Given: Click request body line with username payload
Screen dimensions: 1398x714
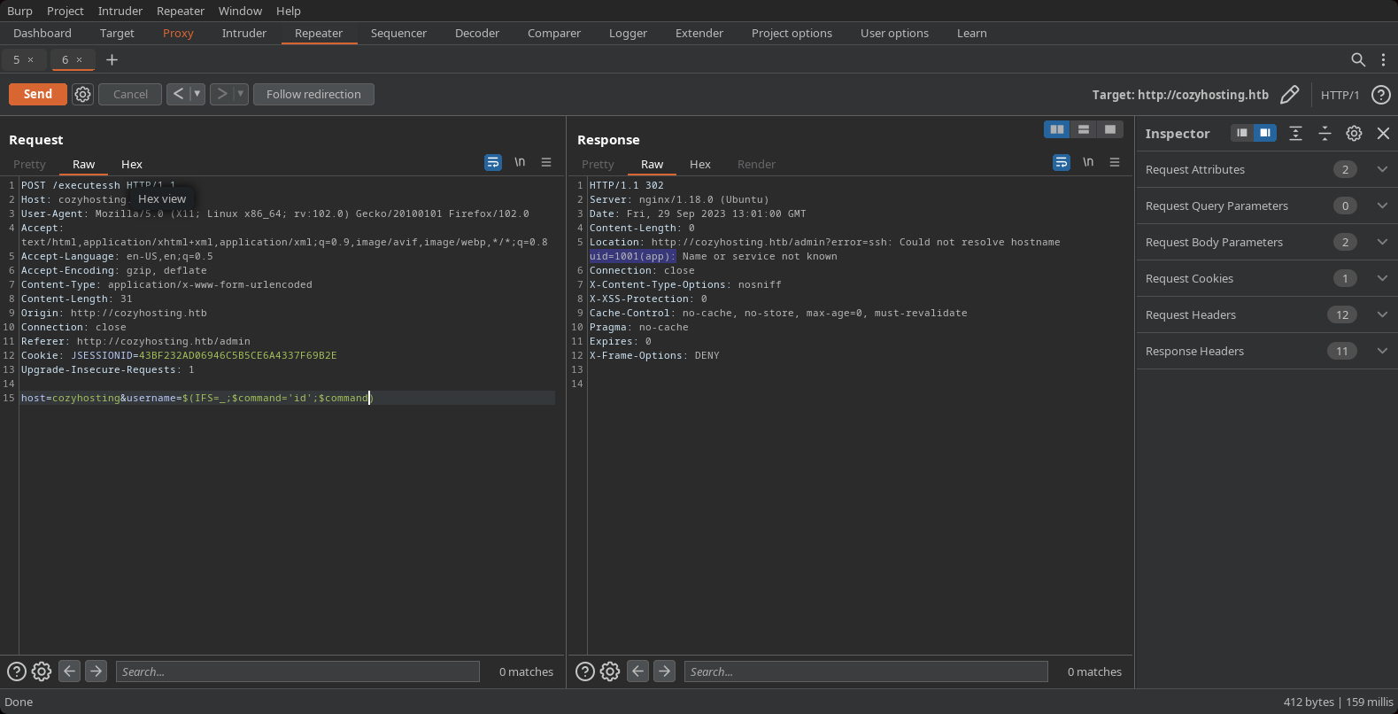Looking at the screenshot, I should click(288, 398).
